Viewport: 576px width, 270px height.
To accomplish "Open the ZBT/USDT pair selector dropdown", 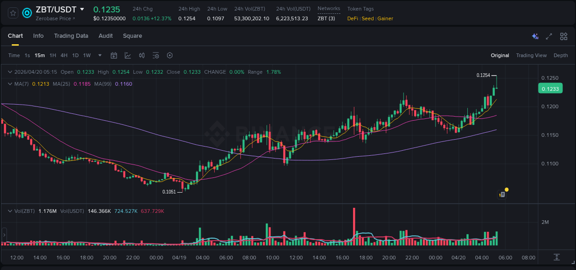I will pyautogui.click(x=82, y=9).
